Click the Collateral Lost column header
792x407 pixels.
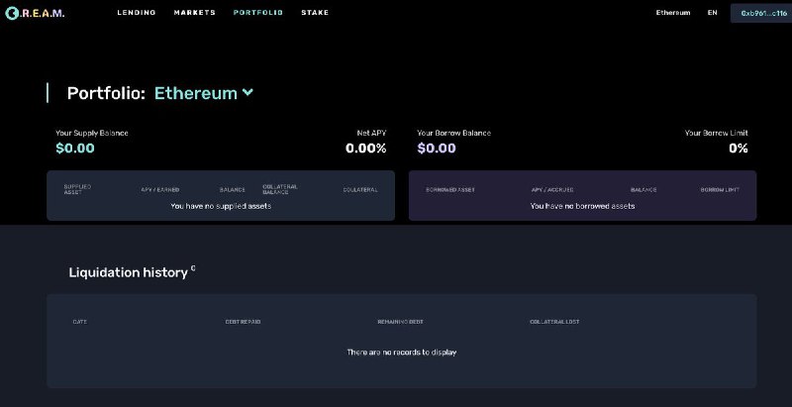pyautogui.click(x=554, y=322)
